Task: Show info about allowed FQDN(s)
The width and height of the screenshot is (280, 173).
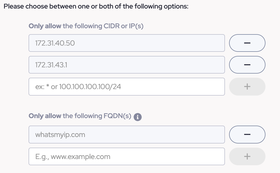Action: pos(138,117)
